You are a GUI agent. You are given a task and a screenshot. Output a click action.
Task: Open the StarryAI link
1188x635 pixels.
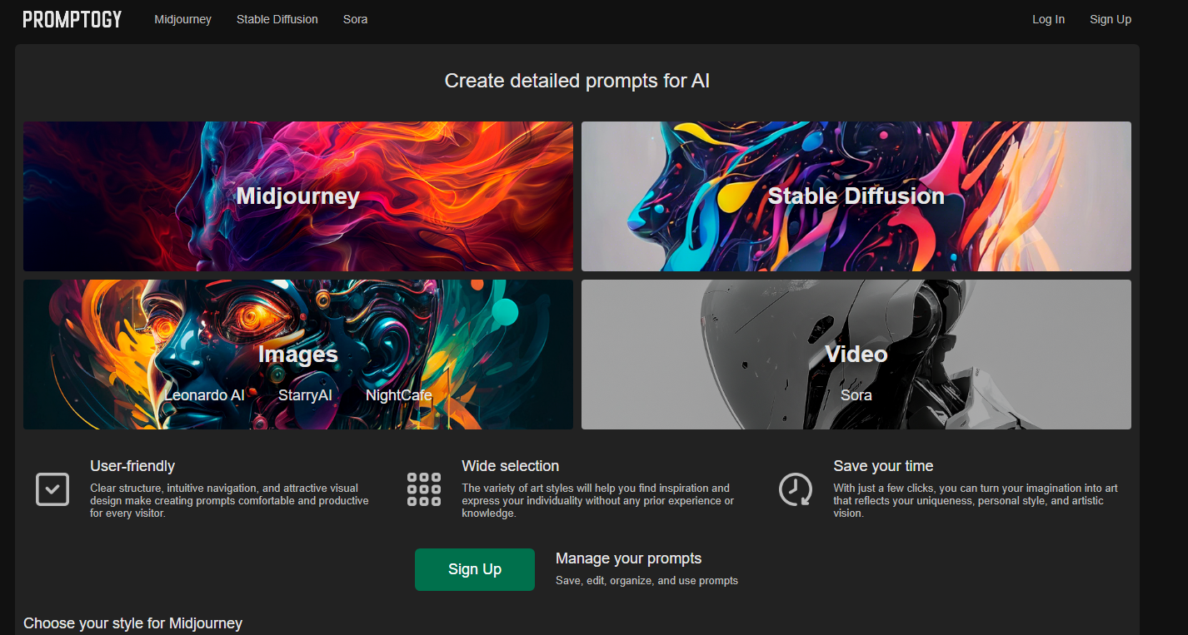[305, 395]
